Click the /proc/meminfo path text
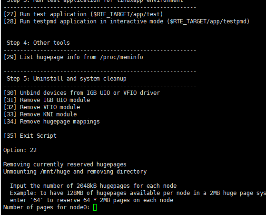The height and width of the screenshot is (215, 266). coord(121,57)
